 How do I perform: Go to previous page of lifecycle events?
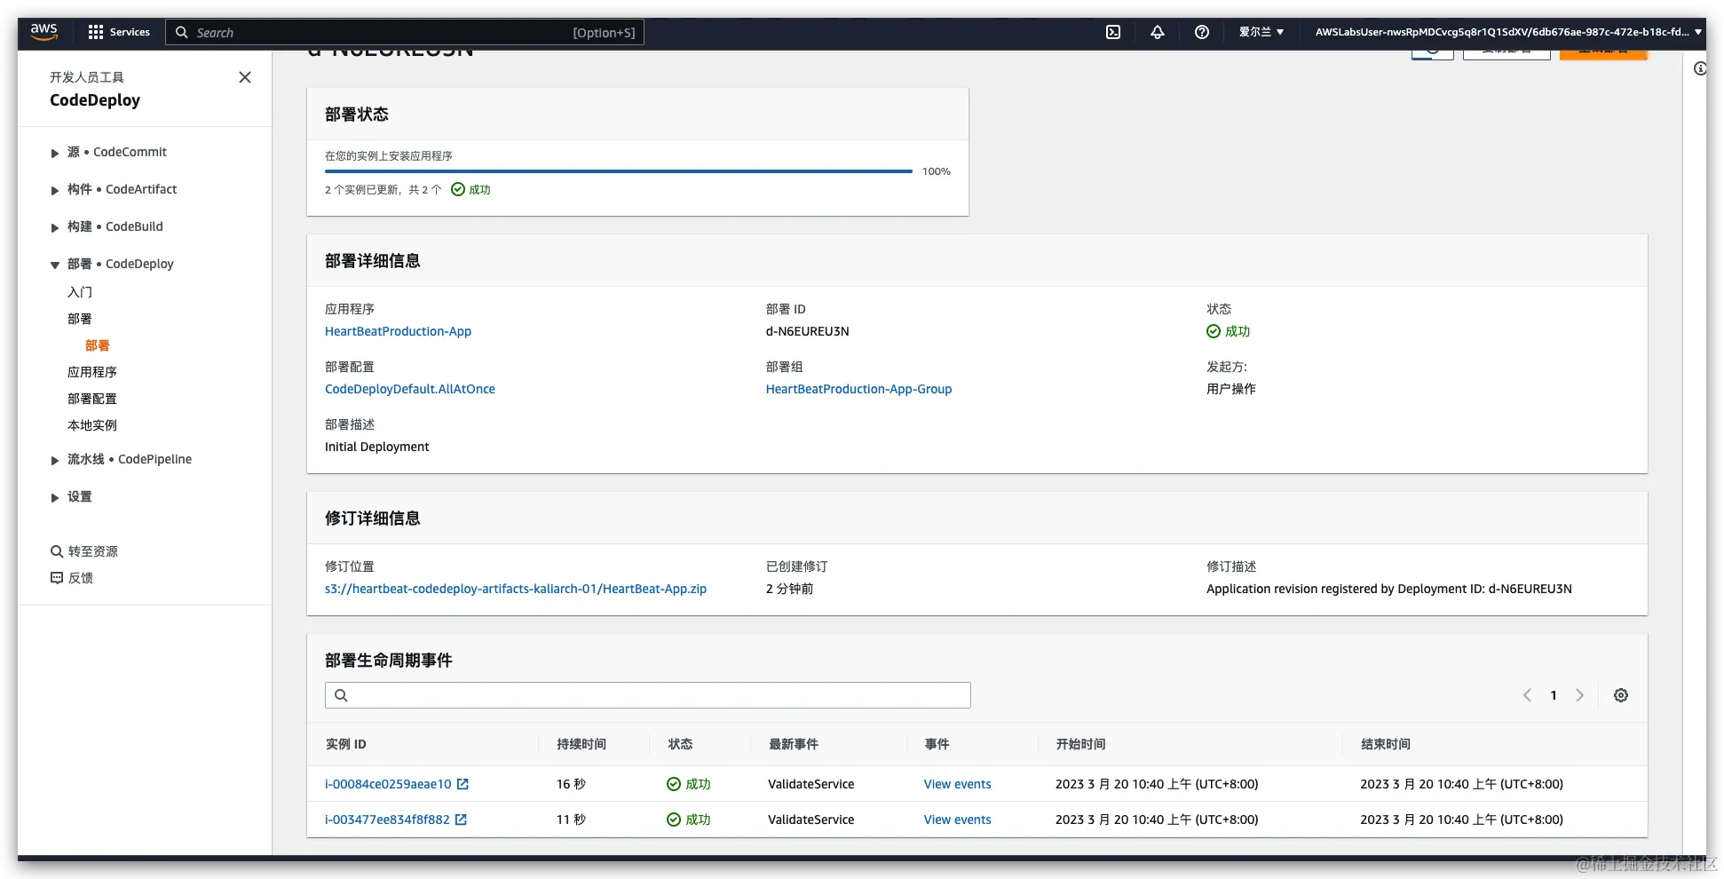[x=1527, y=695]
